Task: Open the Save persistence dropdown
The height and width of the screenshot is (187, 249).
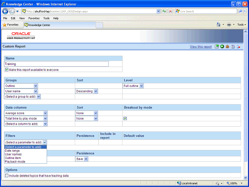Action: click(x=82, y=159)
